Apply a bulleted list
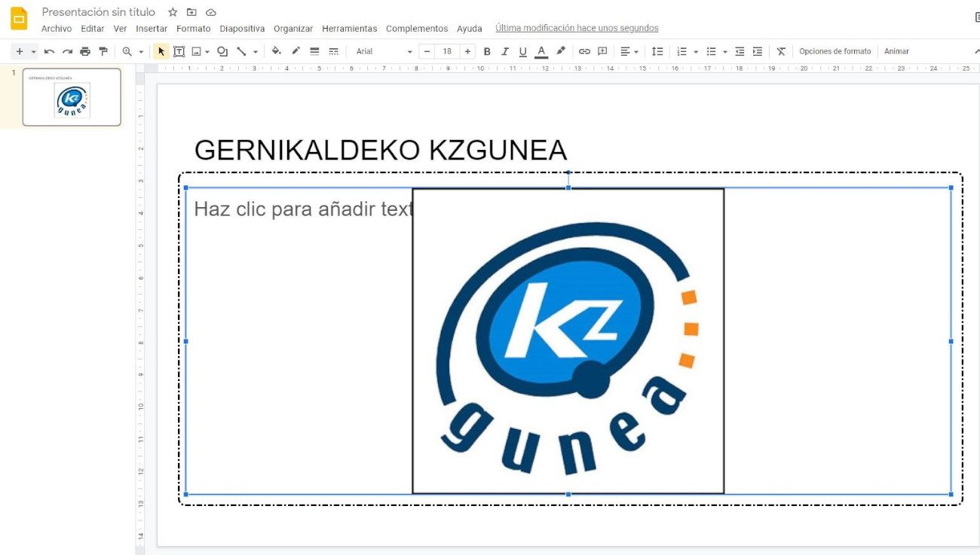The width and height of the screenshot is (980, 555). 711,51
